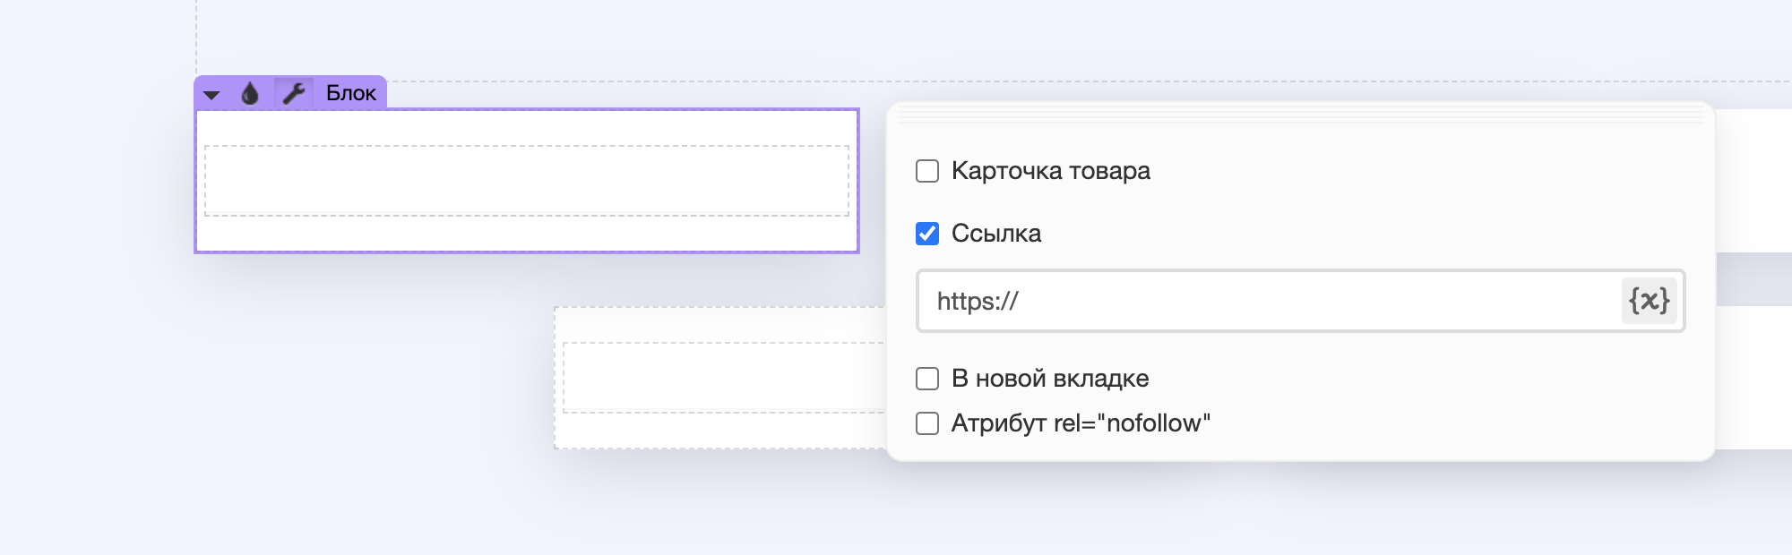This screenshot has width=1792, height=555.
Task: Click the inner placeholder of lower block
Action: 722,378
